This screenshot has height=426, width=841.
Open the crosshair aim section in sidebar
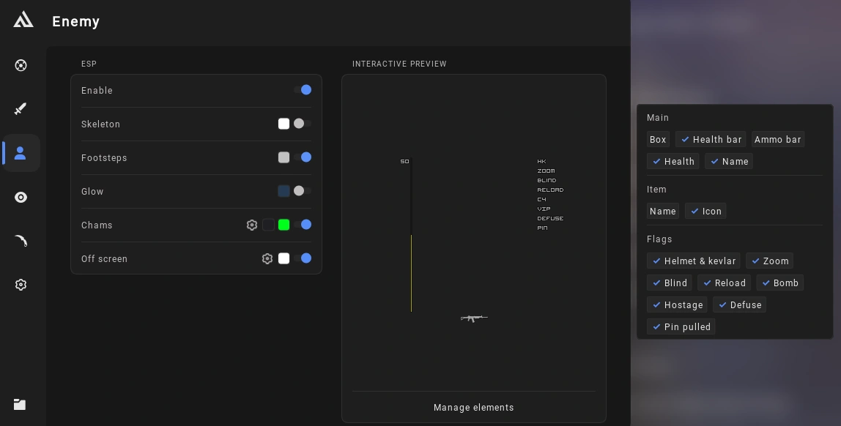(21, 65)
